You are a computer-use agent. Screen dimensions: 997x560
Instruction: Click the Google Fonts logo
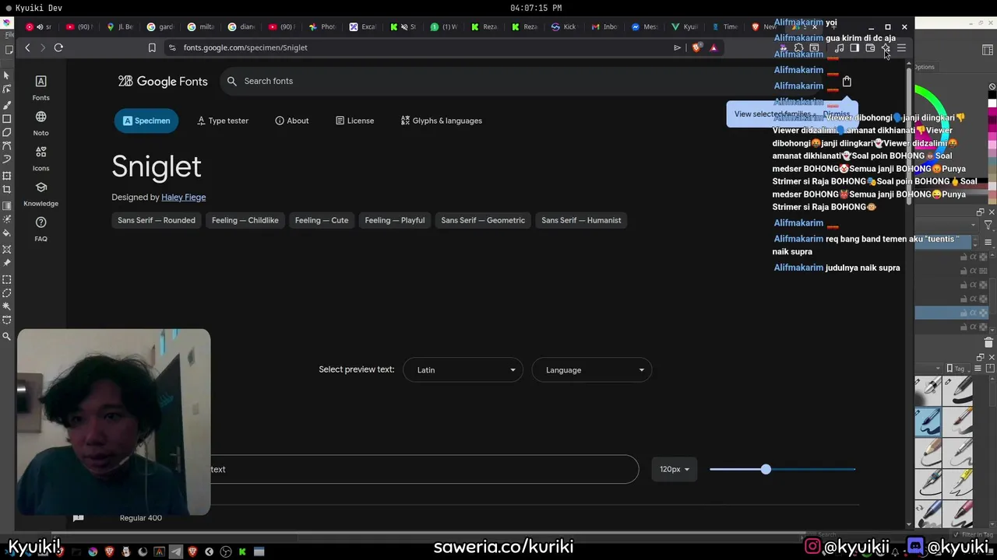coord(163,81)
